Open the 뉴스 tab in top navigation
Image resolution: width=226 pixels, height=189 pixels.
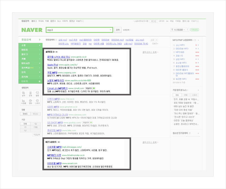pyautogui.click(x=59, y=21)
